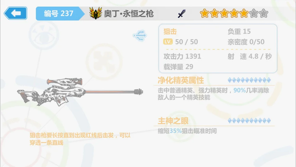
Task: Click the sniper rifle weapon image
Action: (x=80, y=92)
